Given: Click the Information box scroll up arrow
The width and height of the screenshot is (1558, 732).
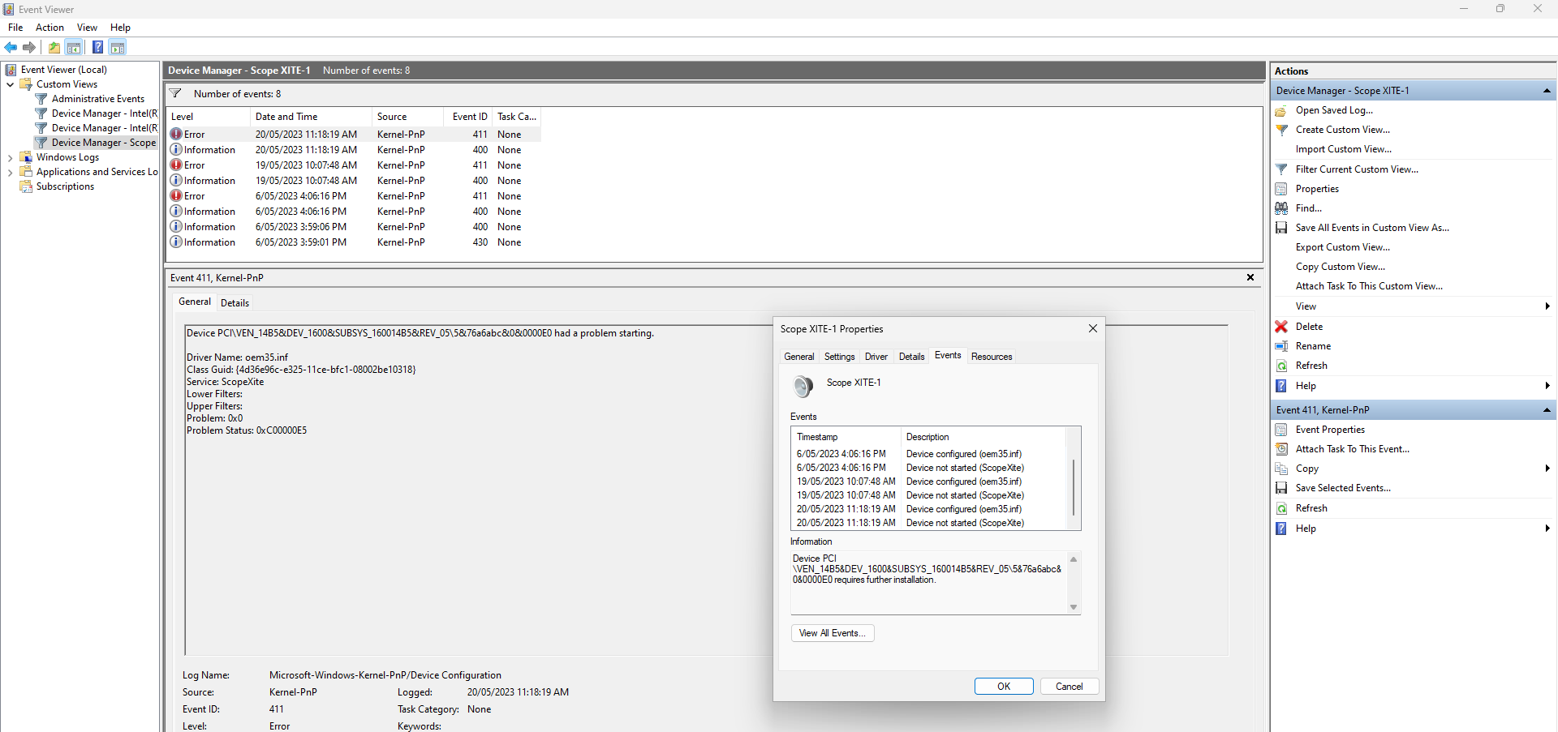Looking at the screenshot, I should coord(1074,559).
